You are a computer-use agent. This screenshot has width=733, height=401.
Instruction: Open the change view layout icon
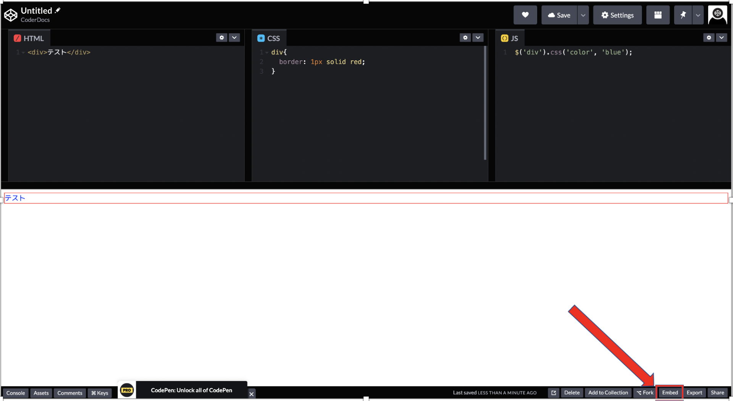click(x=657, y=15)
